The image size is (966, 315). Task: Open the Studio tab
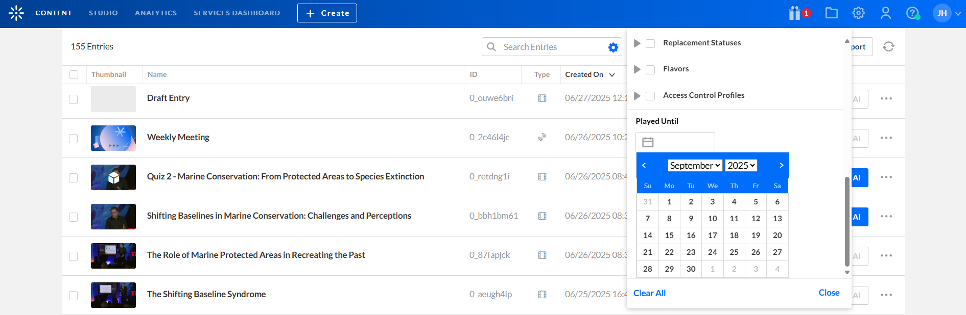coord(103,13)
